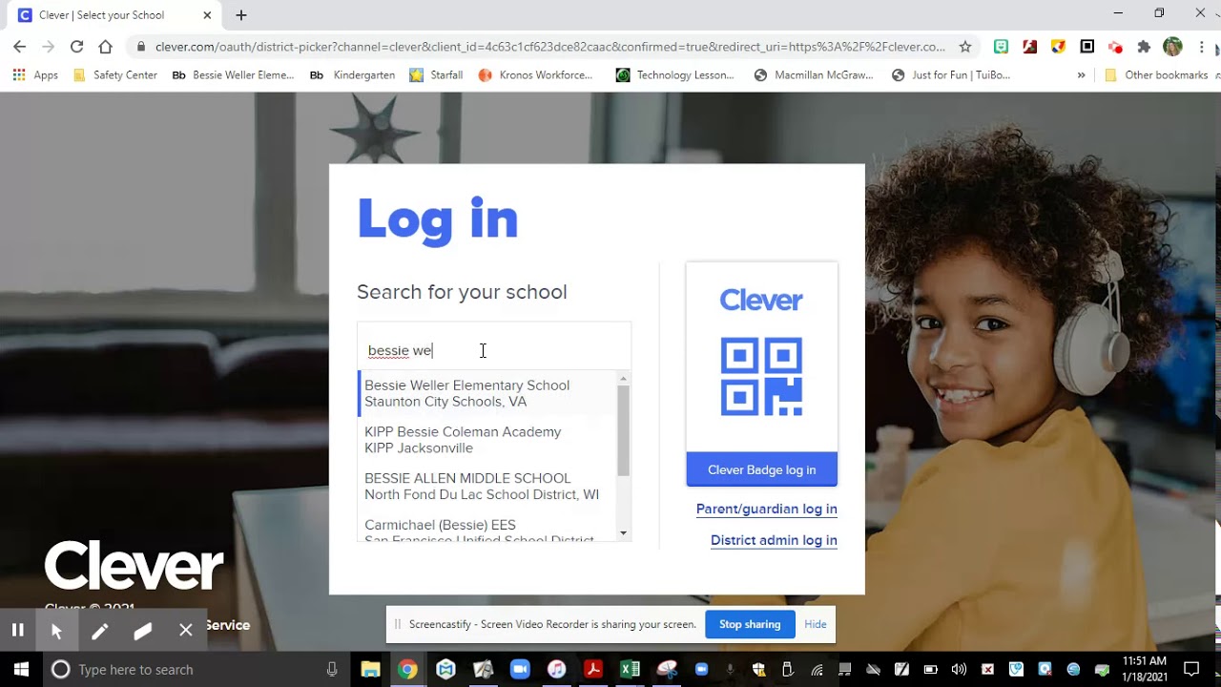Click the taskbar microphone search icon
The height and width of the screenshot is (687, 1221).
click(x=332, y=669)
